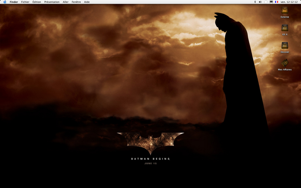Open the displays menu bar icon
The width and height of the screenshot is (301, 188).
(x=271, y=2)
